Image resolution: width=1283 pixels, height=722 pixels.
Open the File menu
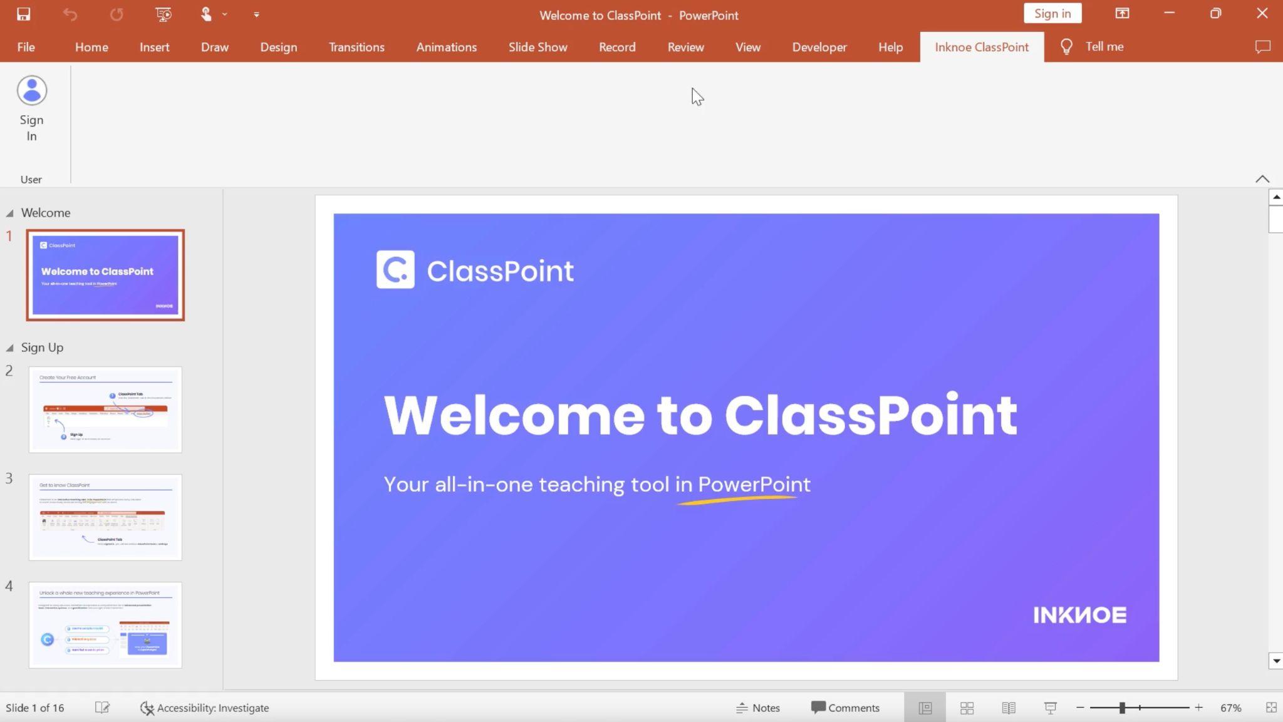pos(26,47)
